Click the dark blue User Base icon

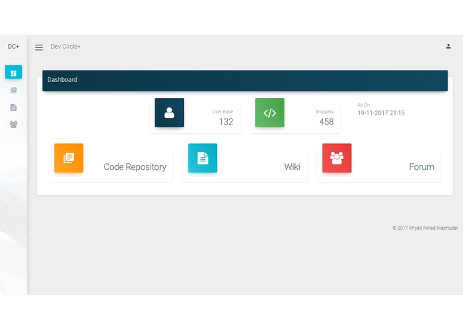[169, 113]
